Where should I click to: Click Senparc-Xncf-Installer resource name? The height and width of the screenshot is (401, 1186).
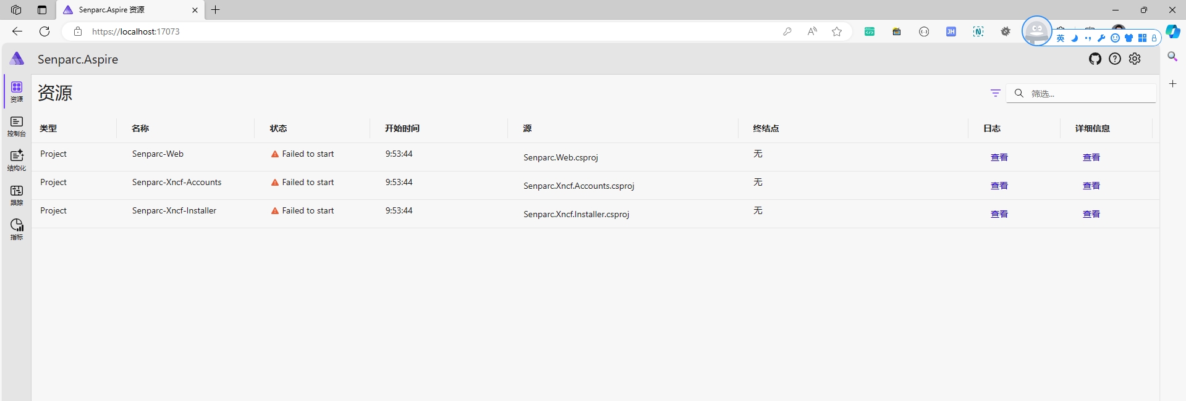click(174, 211)
